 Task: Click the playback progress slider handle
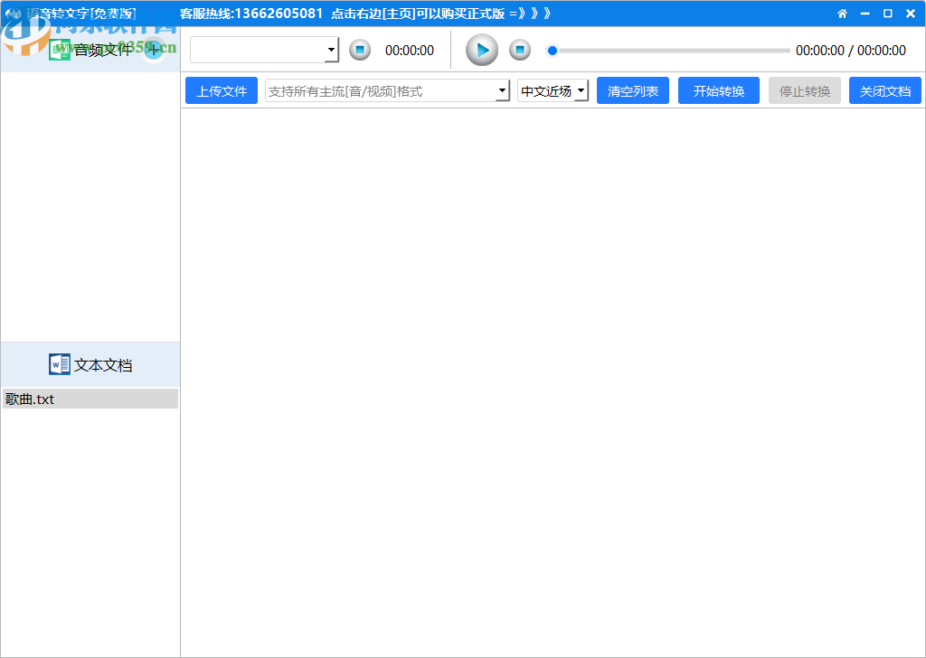[553, 51]
